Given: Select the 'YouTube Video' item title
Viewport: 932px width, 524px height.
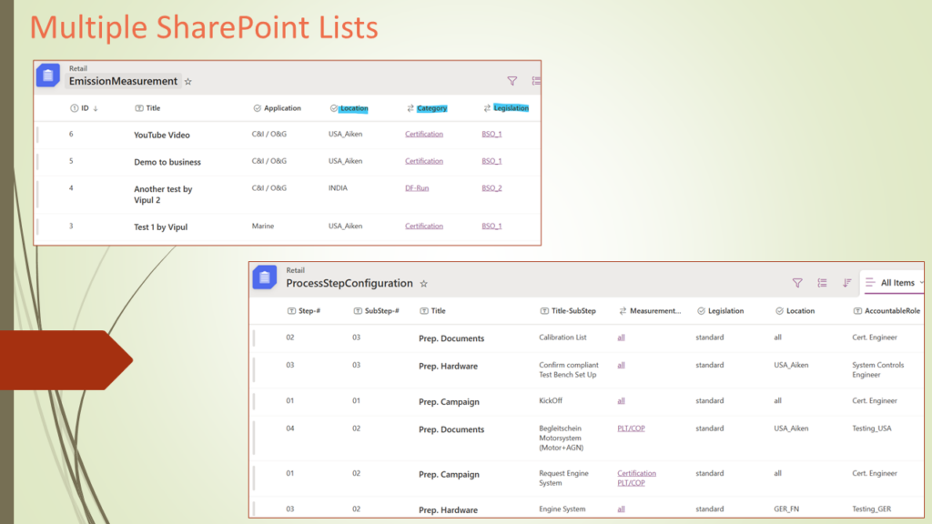Looking at the screenshot, I should point(162,135).
